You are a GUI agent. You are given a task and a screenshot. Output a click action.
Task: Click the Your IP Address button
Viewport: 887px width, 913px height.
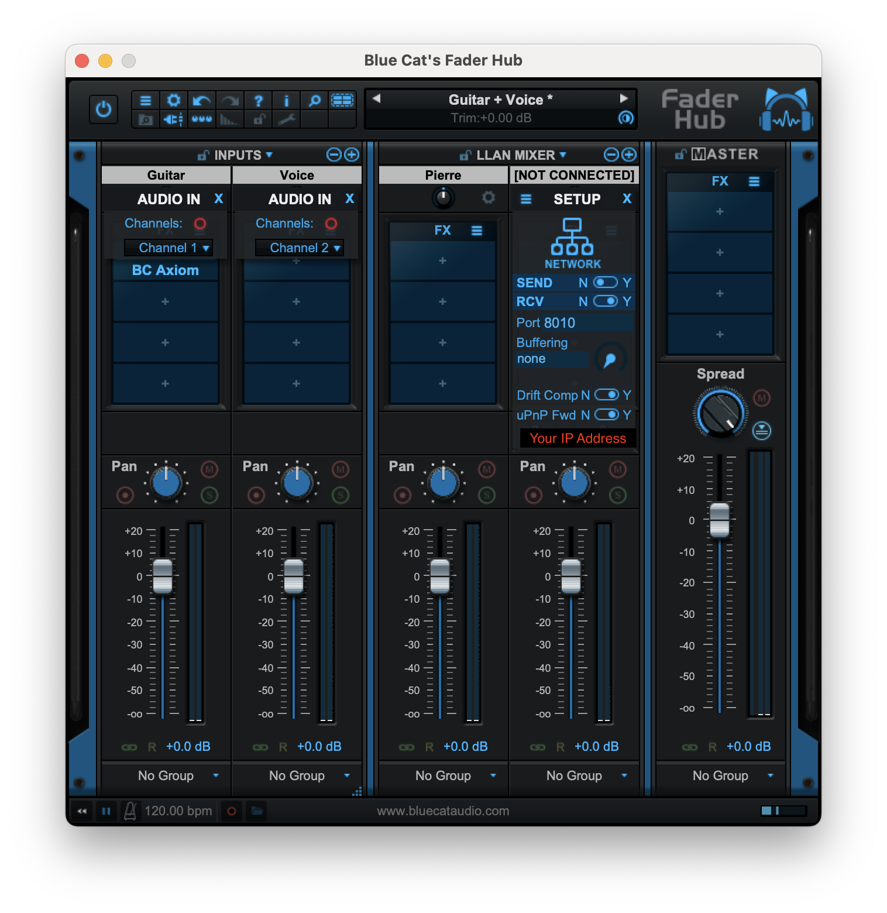pos(577,438)
